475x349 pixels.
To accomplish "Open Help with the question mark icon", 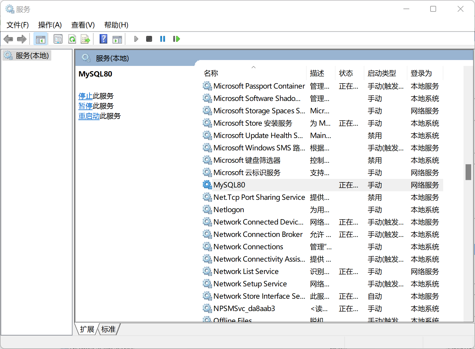I will (103, 39).
